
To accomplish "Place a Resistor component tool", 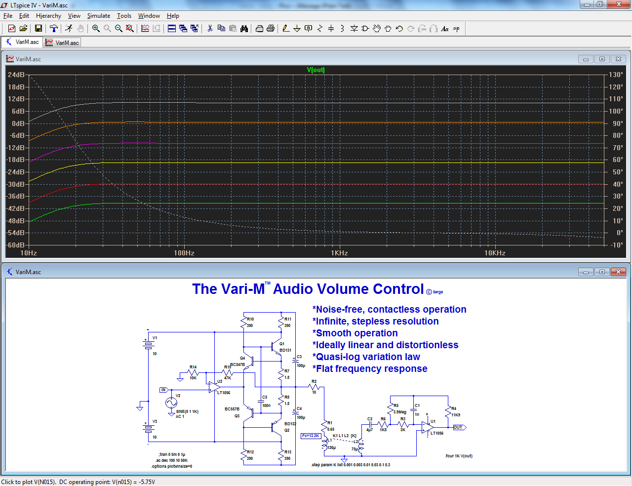I will tap(320, 29).
